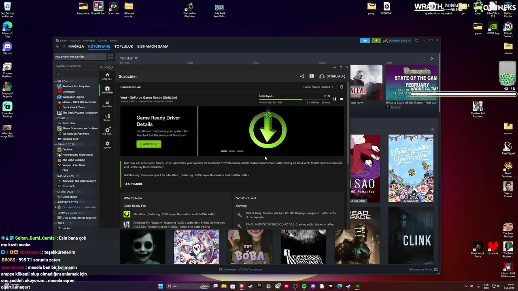Open Görünüm menu in Steam
Viewport: 518px width, 291px height.
75,40
